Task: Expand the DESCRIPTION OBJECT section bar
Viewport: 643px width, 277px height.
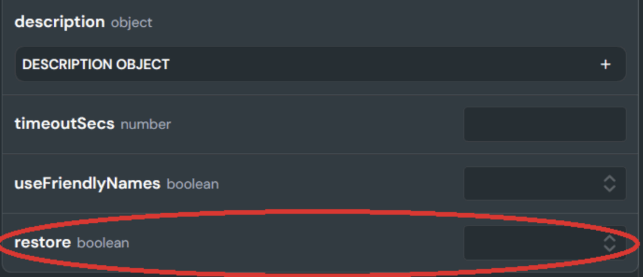Action: click(x=320, y=64)
